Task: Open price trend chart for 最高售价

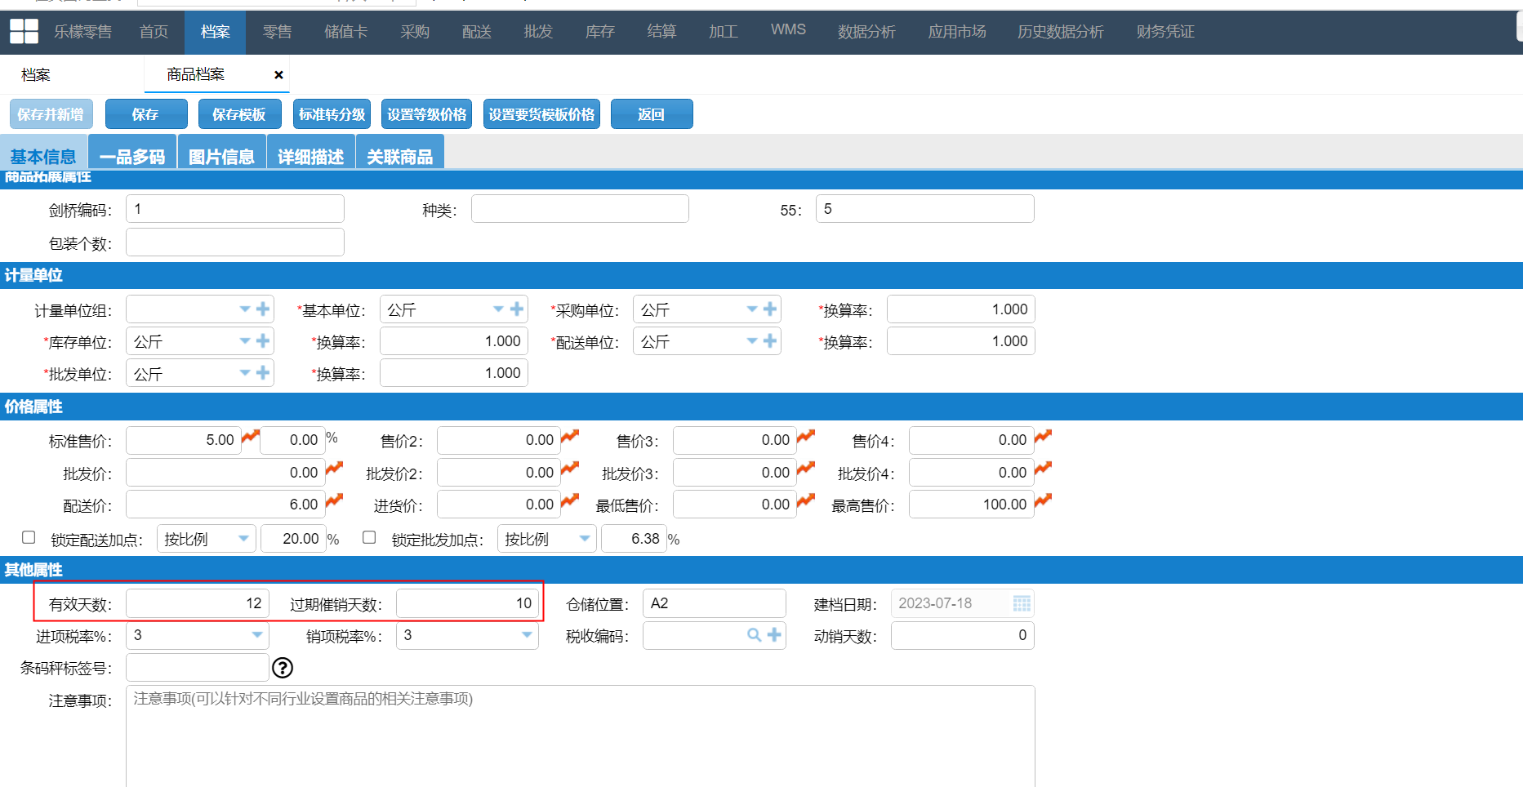Action: click(1043, 500)
